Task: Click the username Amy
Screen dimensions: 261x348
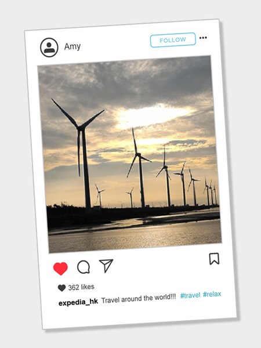Action: (72, 46)
